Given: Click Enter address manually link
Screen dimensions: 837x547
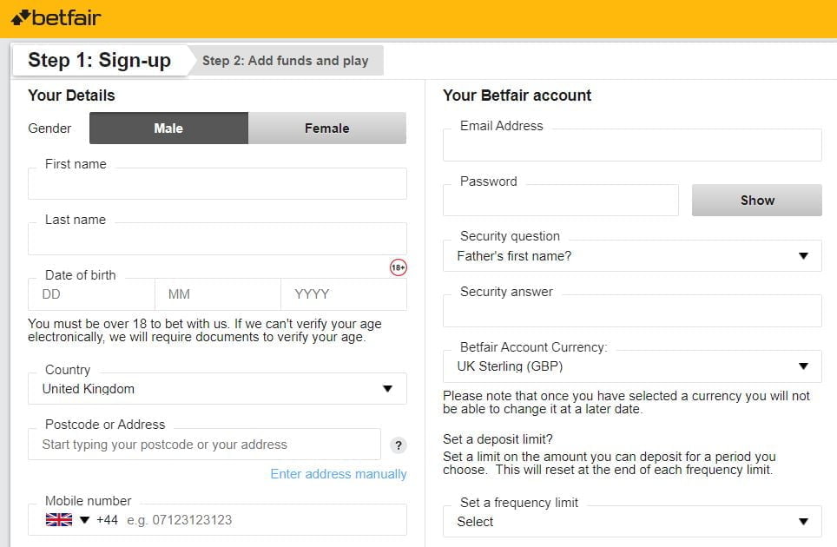Looking at the screenshot, I should pyautogui.click(x=339, y=474).
